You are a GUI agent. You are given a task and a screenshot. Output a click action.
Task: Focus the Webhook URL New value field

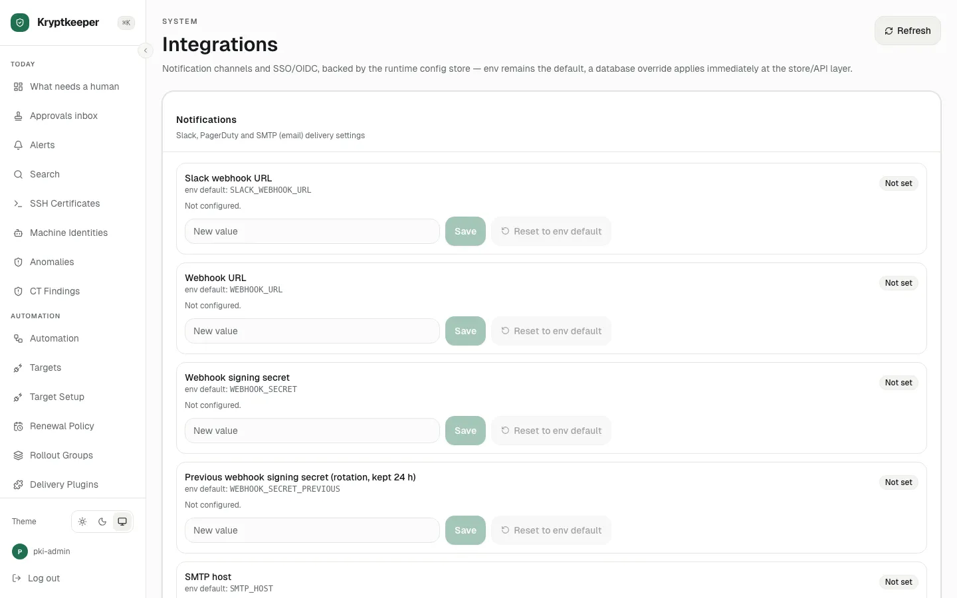(x=312, y=331)
